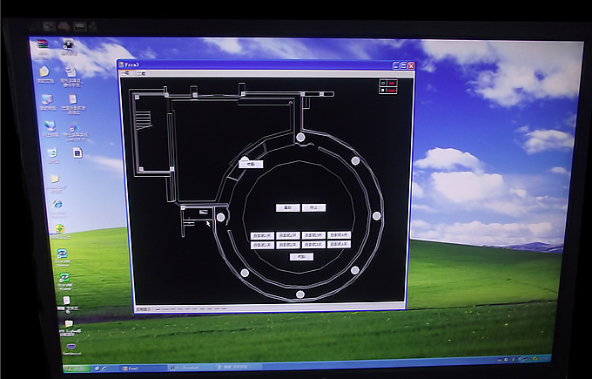
Task: Click the second 'open' button in the upper row
Action: point(288,235)
